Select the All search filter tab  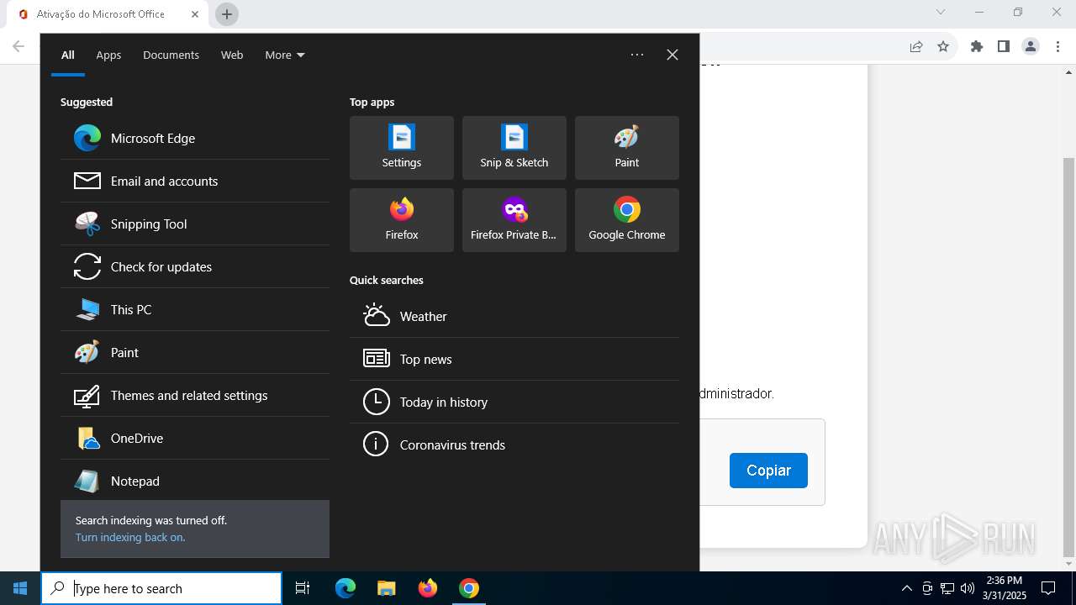[68, 55]
